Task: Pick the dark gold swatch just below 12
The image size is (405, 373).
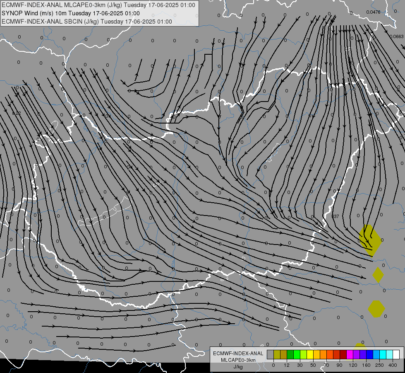Action: (x=284, y=354)
